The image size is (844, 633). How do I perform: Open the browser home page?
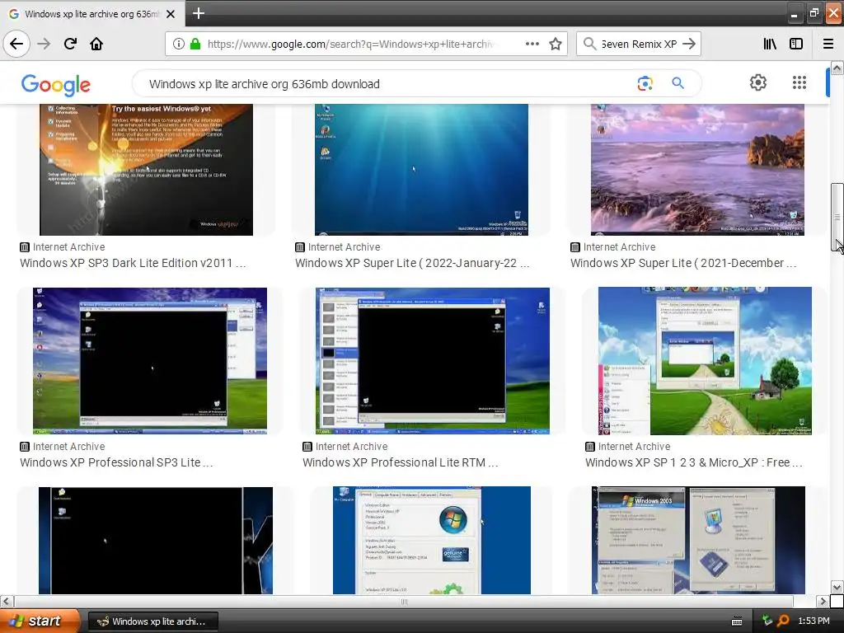coord(96,44)
